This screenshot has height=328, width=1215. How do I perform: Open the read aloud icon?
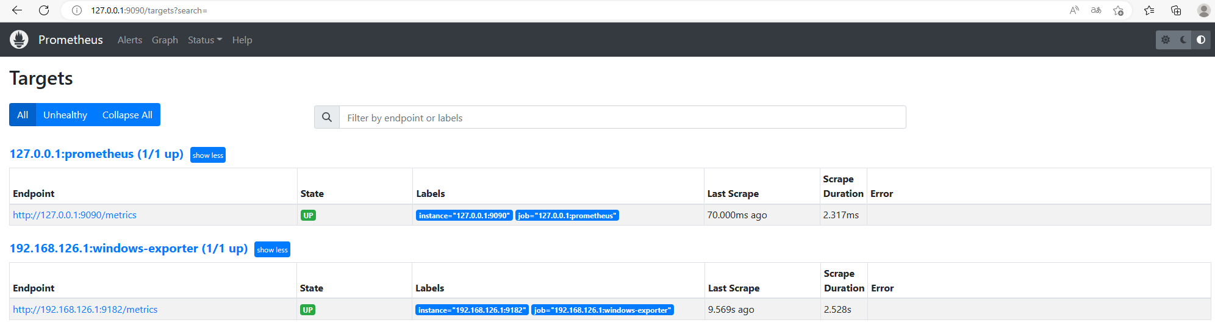[x=1074, y=10]
